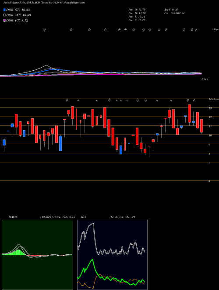Click the 'Pre C: 10.27' close value
Screen dimensions: 219x290
[x=138, y=20]
